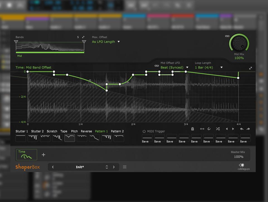Open the Max. Offset dropdown
The width and height of the screenshot is (268, 202).
coord(106,42)
